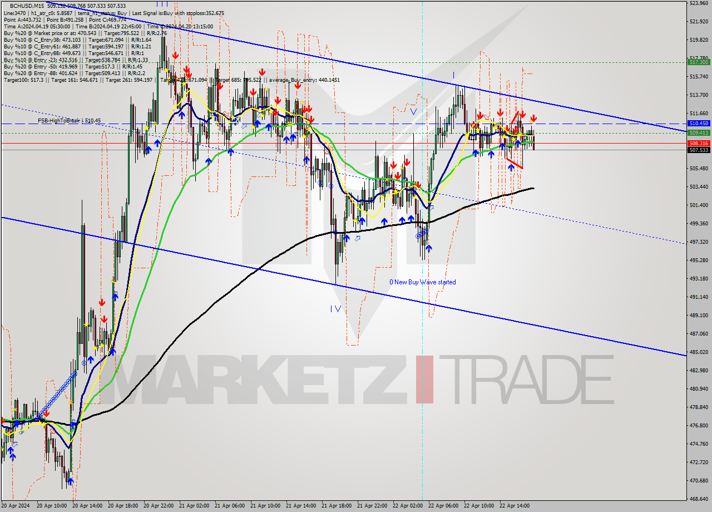Select the red 508.316 price tag

(699, 144)
